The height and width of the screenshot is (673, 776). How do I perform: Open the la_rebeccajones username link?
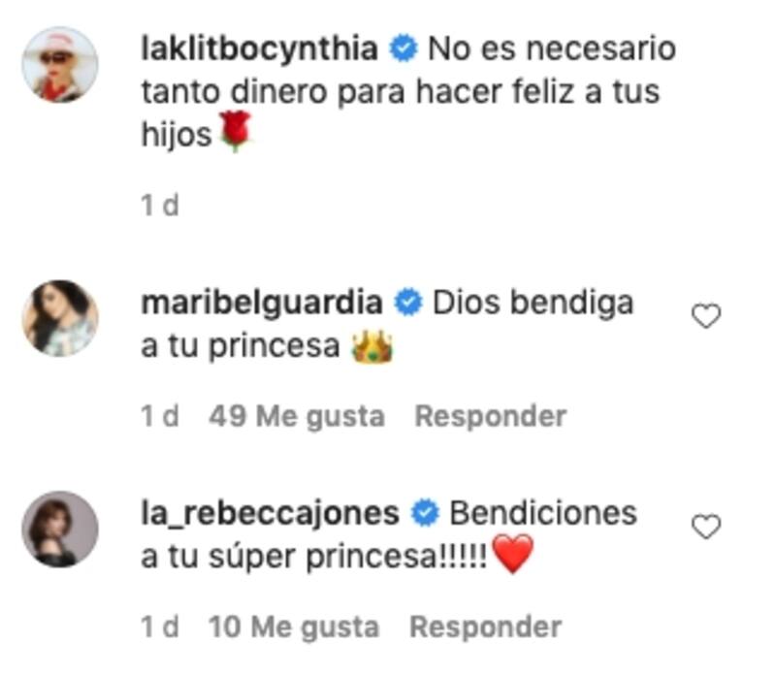[271, 514]
